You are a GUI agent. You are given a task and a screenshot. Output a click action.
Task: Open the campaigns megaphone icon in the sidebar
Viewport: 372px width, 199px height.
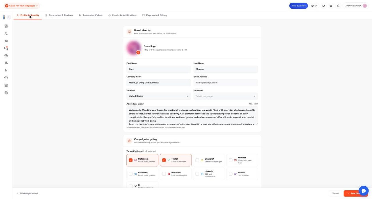pyautogui.click(x=6, y=41)
